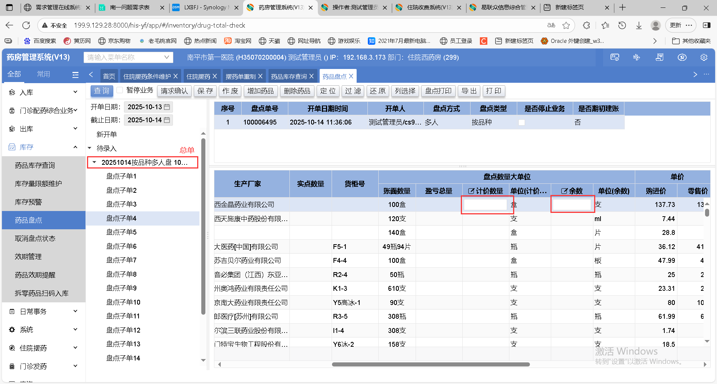Screen dimensions: 717x384
Task: Click the bar chart with pencil header icon
Action: click(x=637, y=57)
